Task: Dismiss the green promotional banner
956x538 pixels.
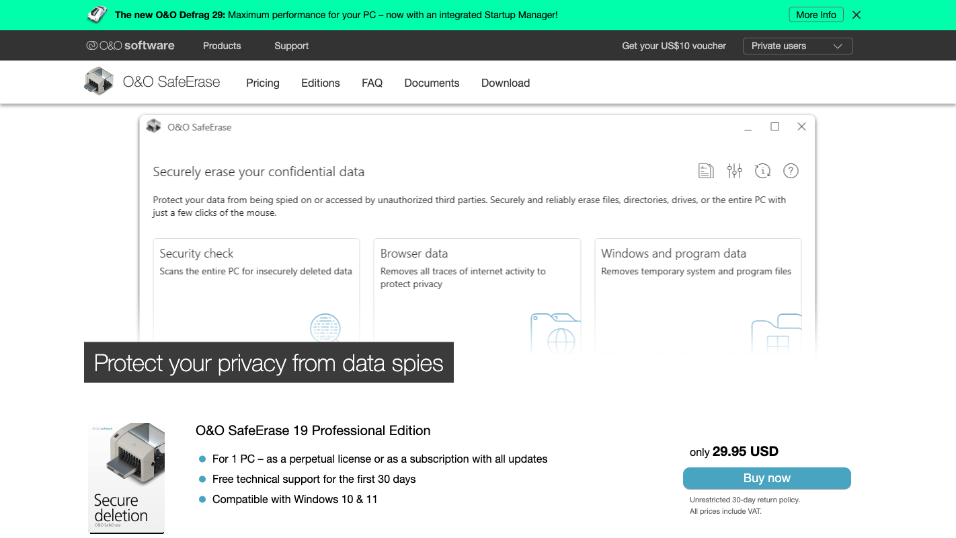Action: 857,15
